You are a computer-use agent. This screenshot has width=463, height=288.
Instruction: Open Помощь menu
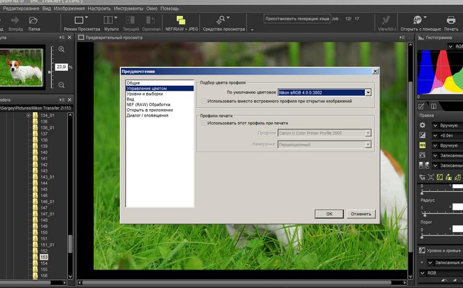pyautogui.click(x=170, y=9)
